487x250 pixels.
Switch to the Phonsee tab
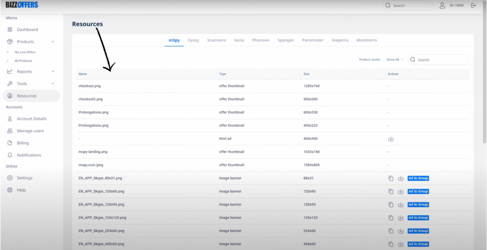pyautogui.click(x=261, y=40)
